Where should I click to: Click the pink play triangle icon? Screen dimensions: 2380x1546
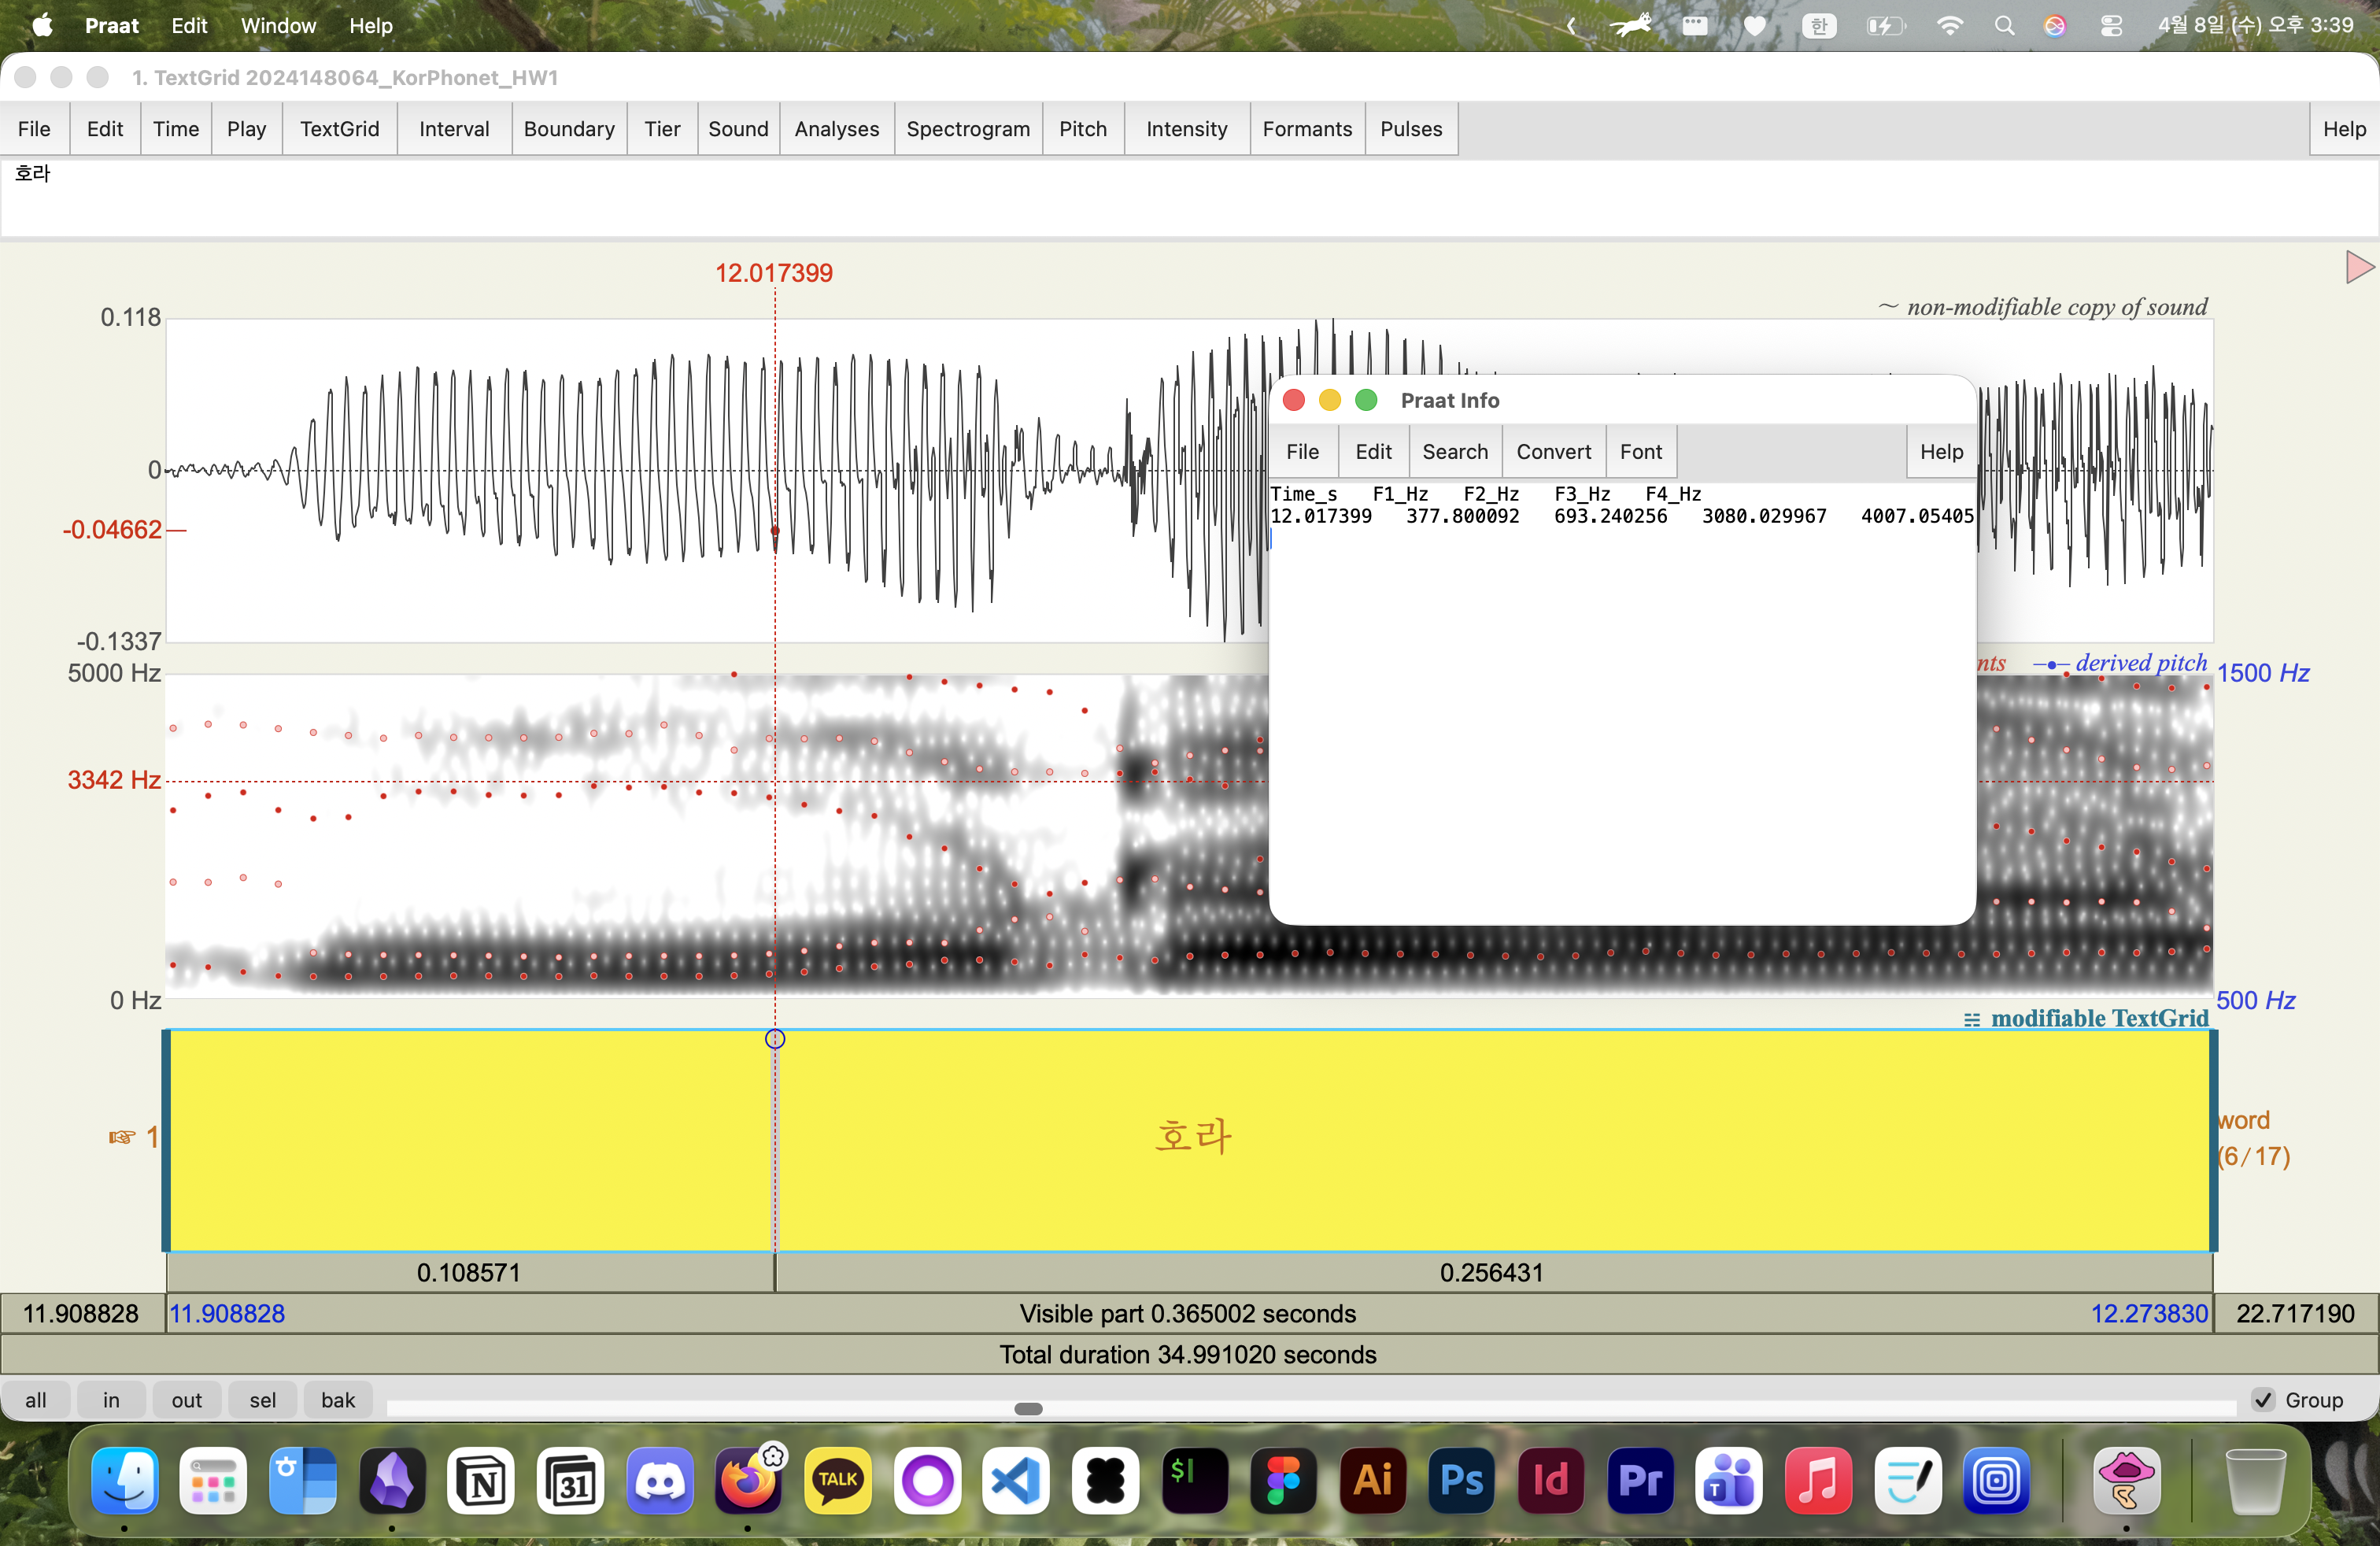pos(2358,267)
